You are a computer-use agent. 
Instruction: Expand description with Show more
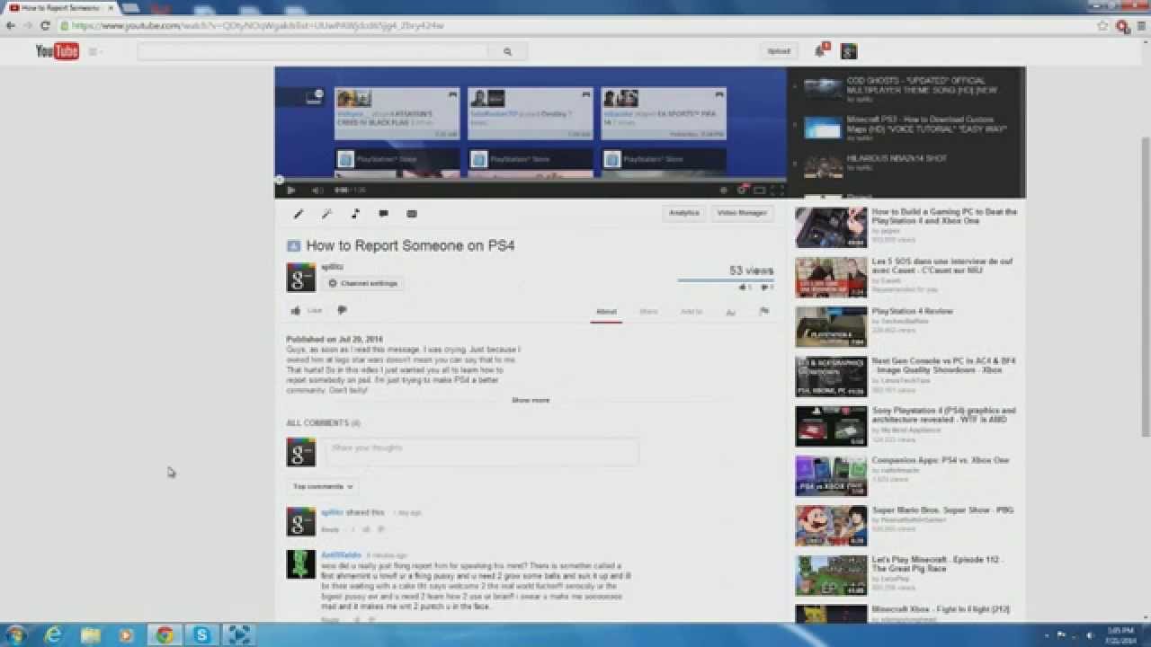click(x=531, y=400)
